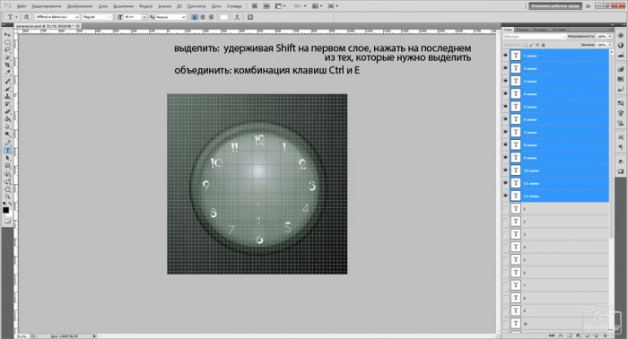
Task: Switch to the Каналы panel tab
Action: tap(522, 30)
